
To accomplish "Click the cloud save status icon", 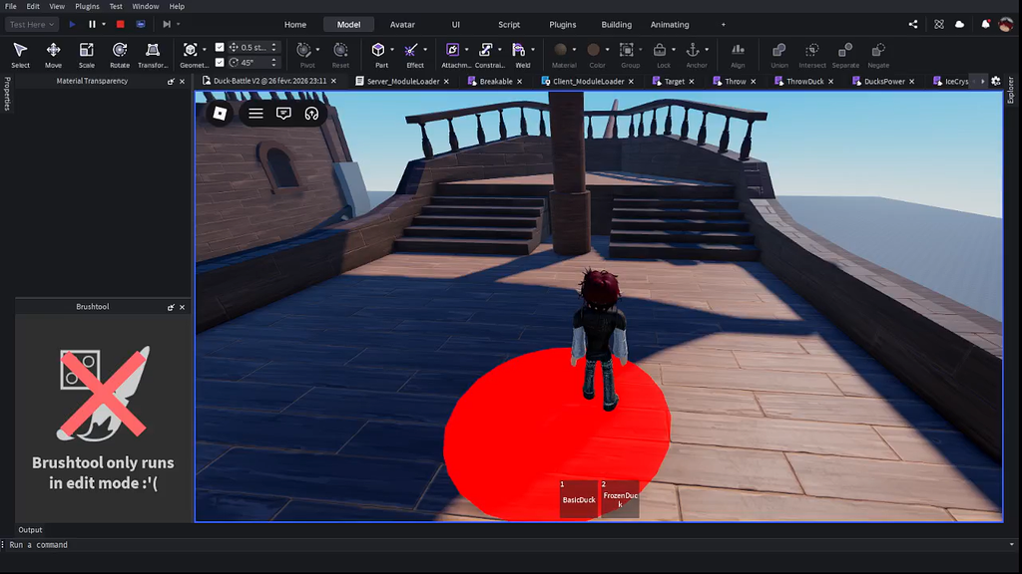I will click(959, 24).
